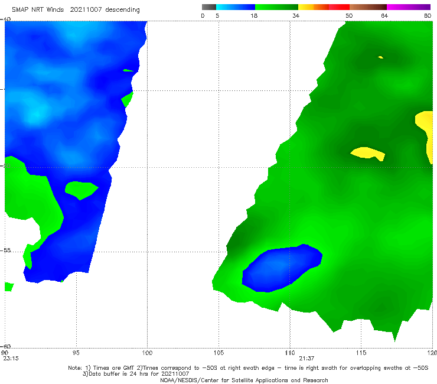Click the longitude label "105" on the axis

coord(218,353)
